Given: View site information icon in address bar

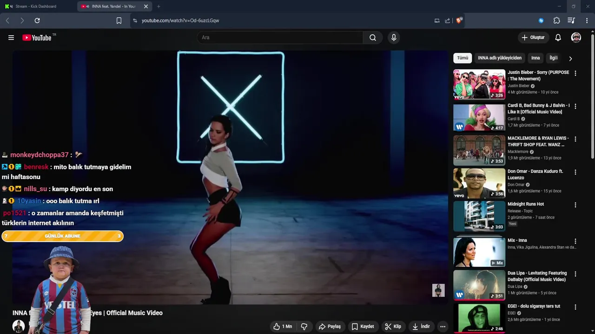Looking at the screenshot, I should click(x=135, y=20).
